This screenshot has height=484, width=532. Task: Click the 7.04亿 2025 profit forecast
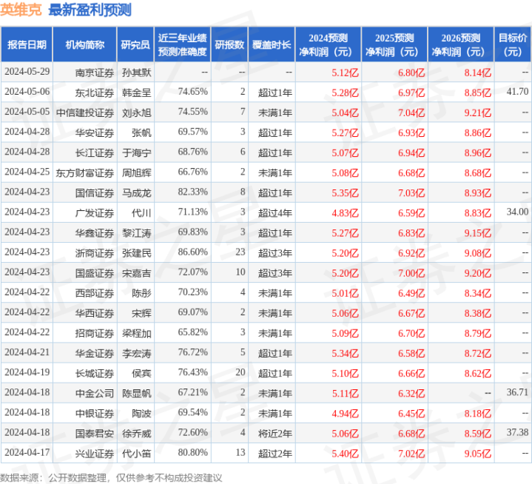click(x=411, y=112)
